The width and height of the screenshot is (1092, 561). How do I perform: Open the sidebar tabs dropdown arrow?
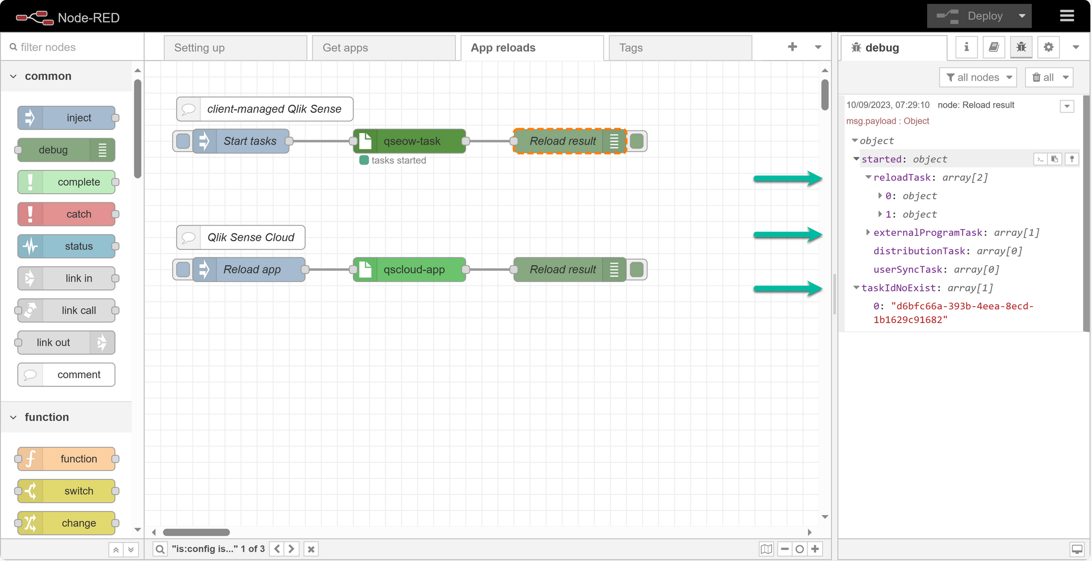pos(1076,47)
